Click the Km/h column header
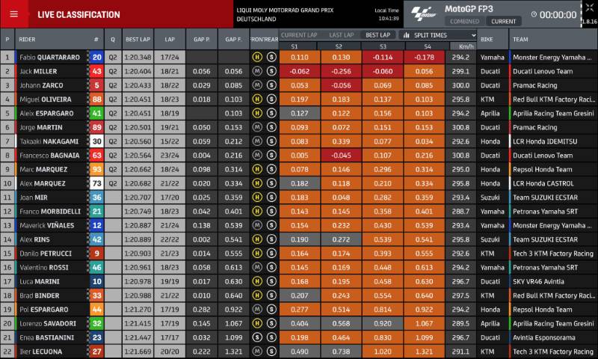The height and width of the screenshot is (359, 598). (x=466, y=46)
